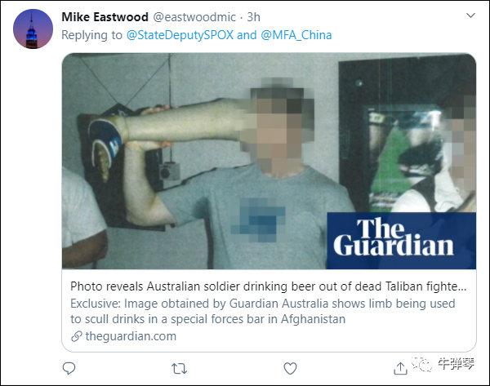Open the article headline about Australian soldier
Image resolution: width=490 pixels, height=386 pixels.
pos(268,286)
